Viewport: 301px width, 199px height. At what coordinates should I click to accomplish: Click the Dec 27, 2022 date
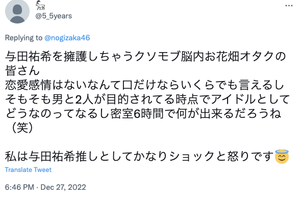coord(63,187)
